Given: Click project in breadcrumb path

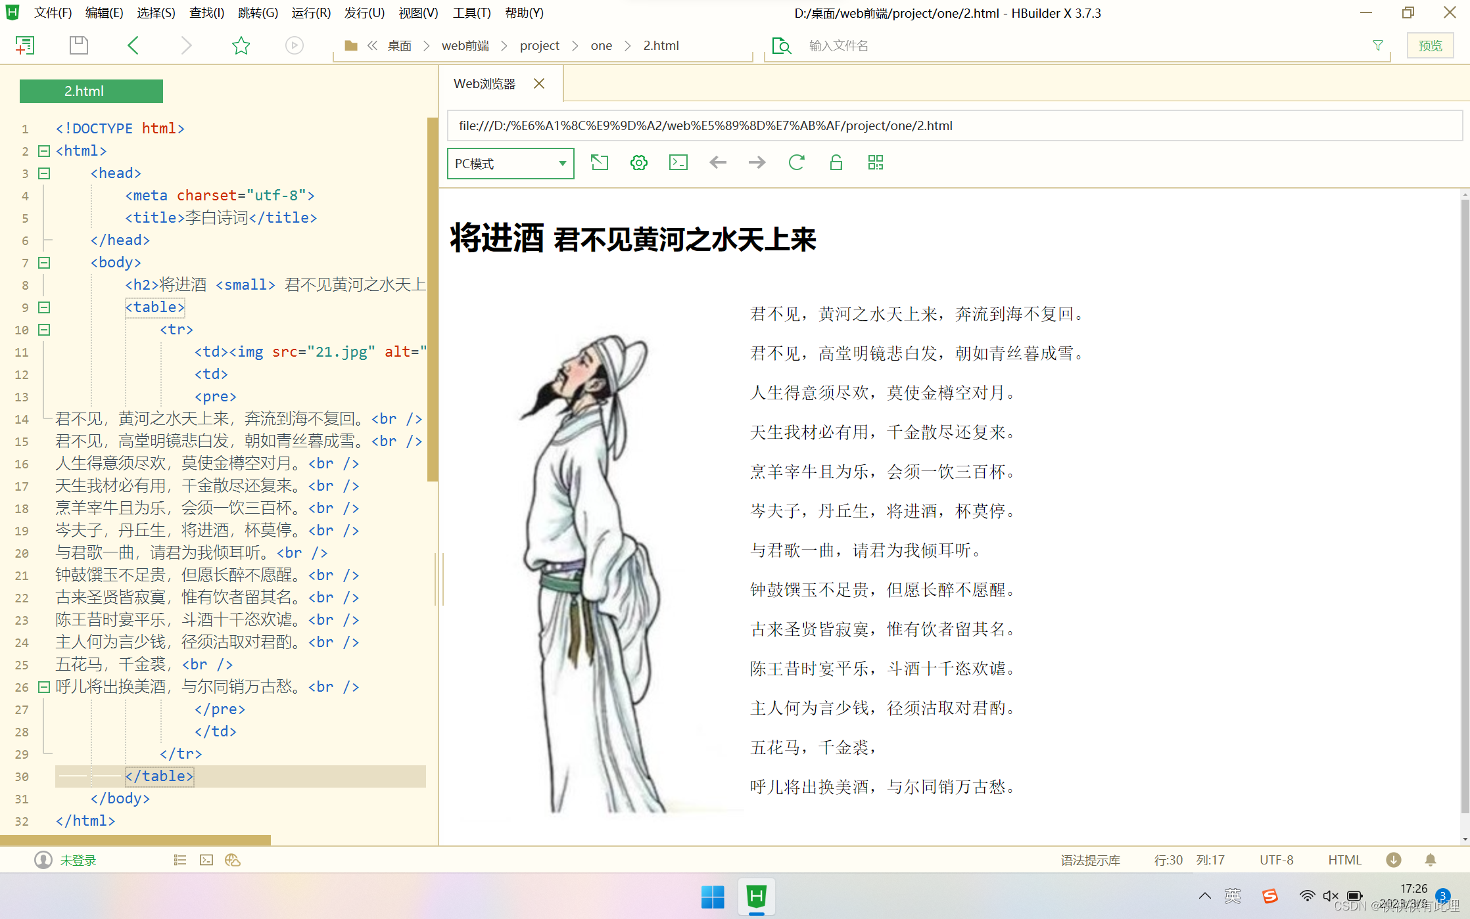Looking at the screenshot, I should click(540, 45).
